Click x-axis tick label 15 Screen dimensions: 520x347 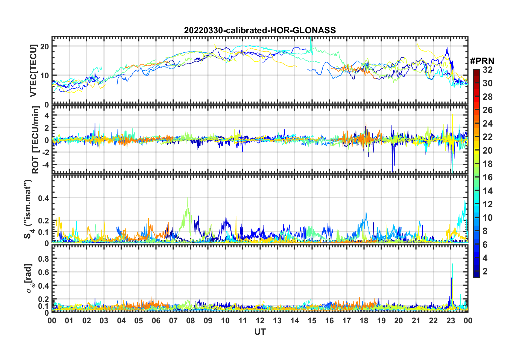point(312,321)
